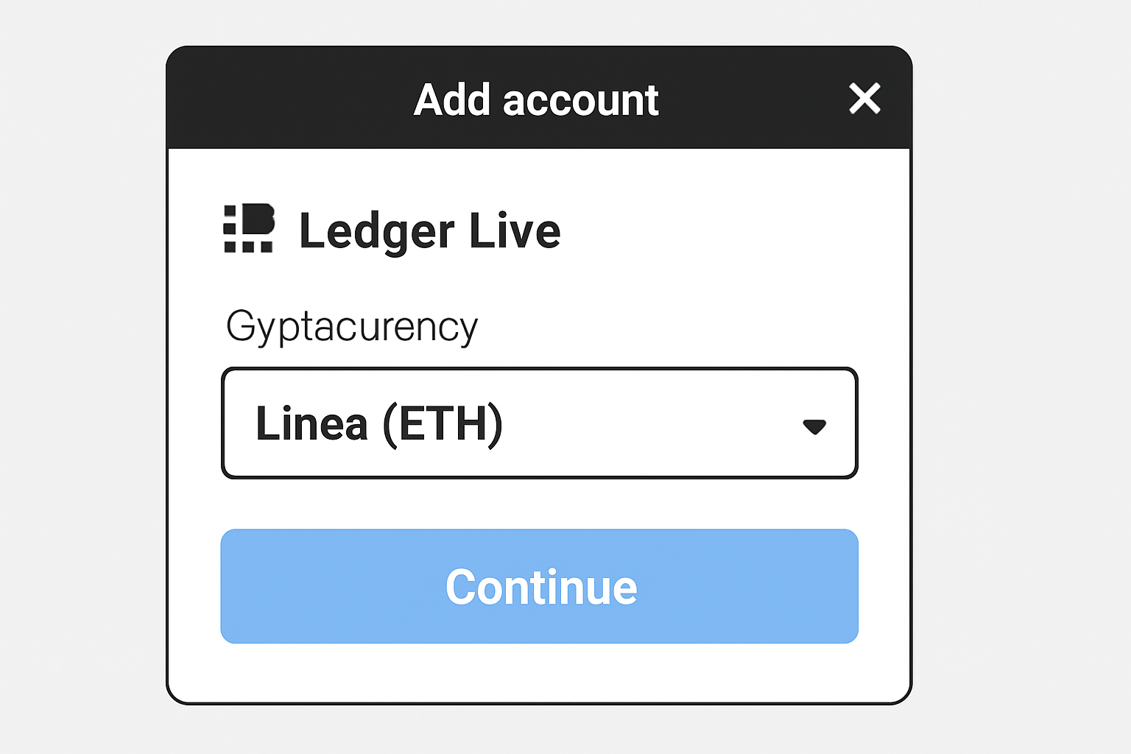
Task: Dismiss the dialog with the close icon
Action: point(864,99)
